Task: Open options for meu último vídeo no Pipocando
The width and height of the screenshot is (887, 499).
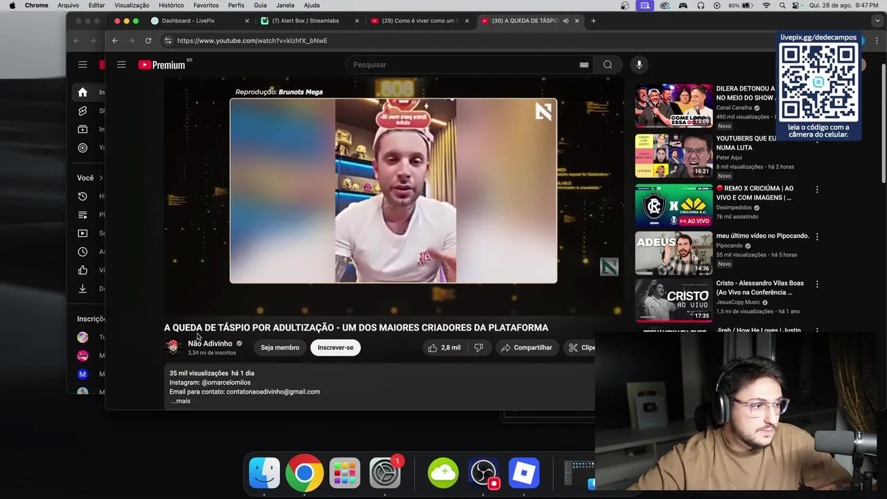Action: pos(817,236)
